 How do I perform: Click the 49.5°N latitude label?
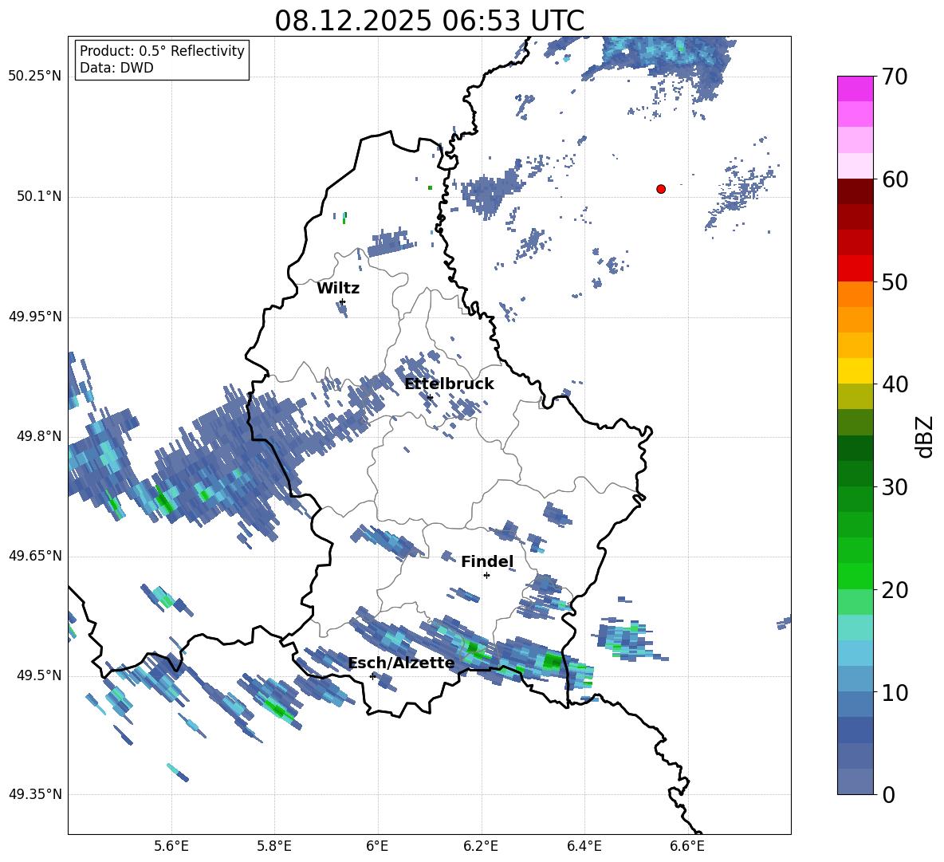point(39,676)
